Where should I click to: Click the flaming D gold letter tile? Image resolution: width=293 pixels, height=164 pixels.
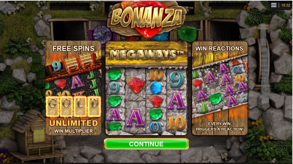pos(94,107)
